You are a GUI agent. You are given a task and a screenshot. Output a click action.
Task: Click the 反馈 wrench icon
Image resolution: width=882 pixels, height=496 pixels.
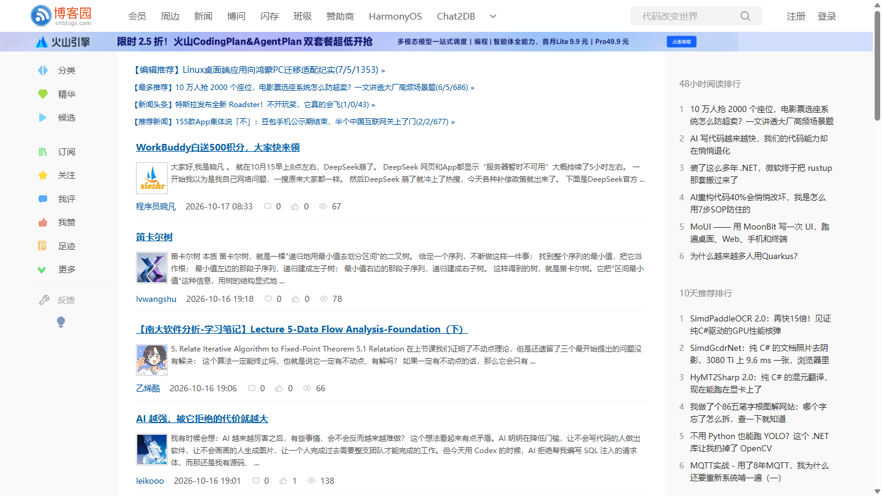[x=43, y=300]
